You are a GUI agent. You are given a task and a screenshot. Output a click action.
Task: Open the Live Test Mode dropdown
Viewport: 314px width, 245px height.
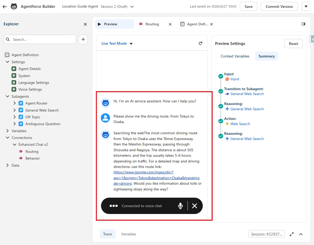pyautogui.click(x=117, y=43)
